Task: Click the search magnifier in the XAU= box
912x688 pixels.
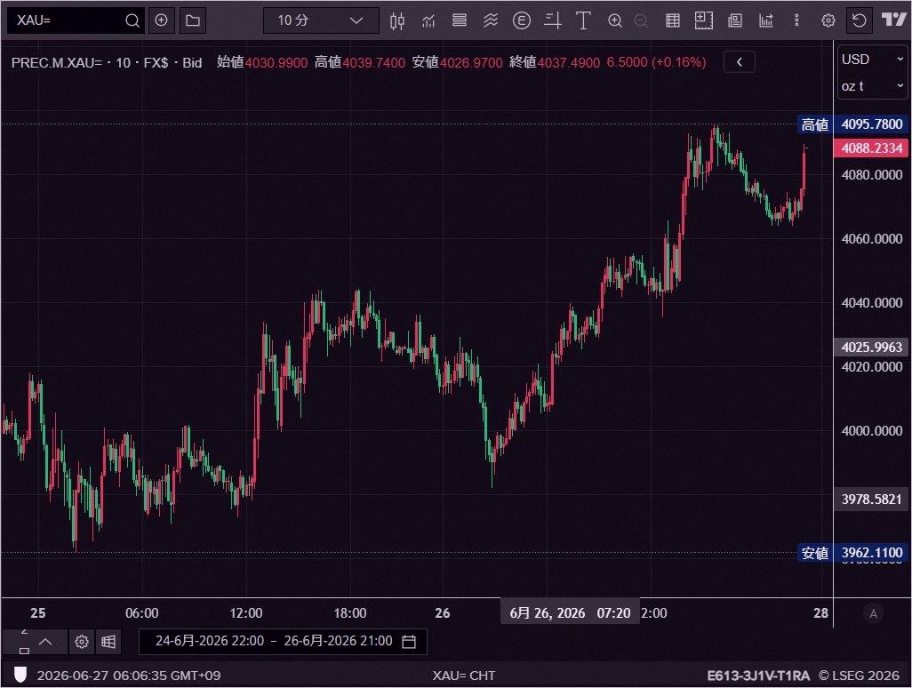Action: [132, 20]
